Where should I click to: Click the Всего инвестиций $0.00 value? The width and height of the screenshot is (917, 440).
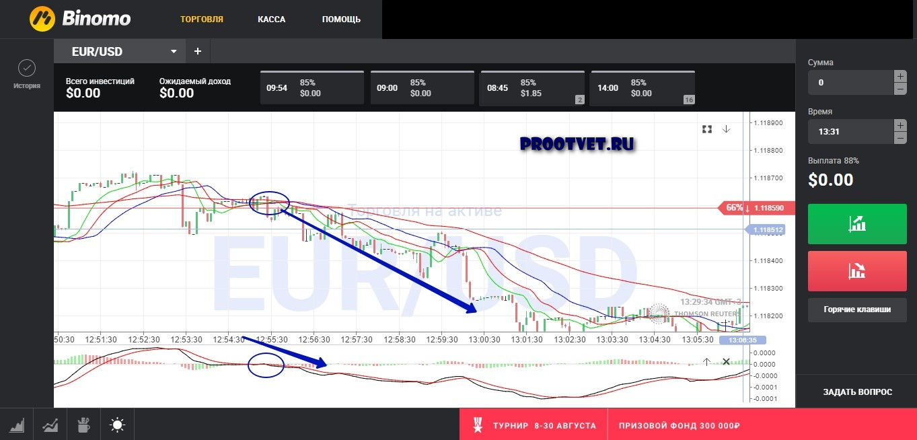click(83, 94)
